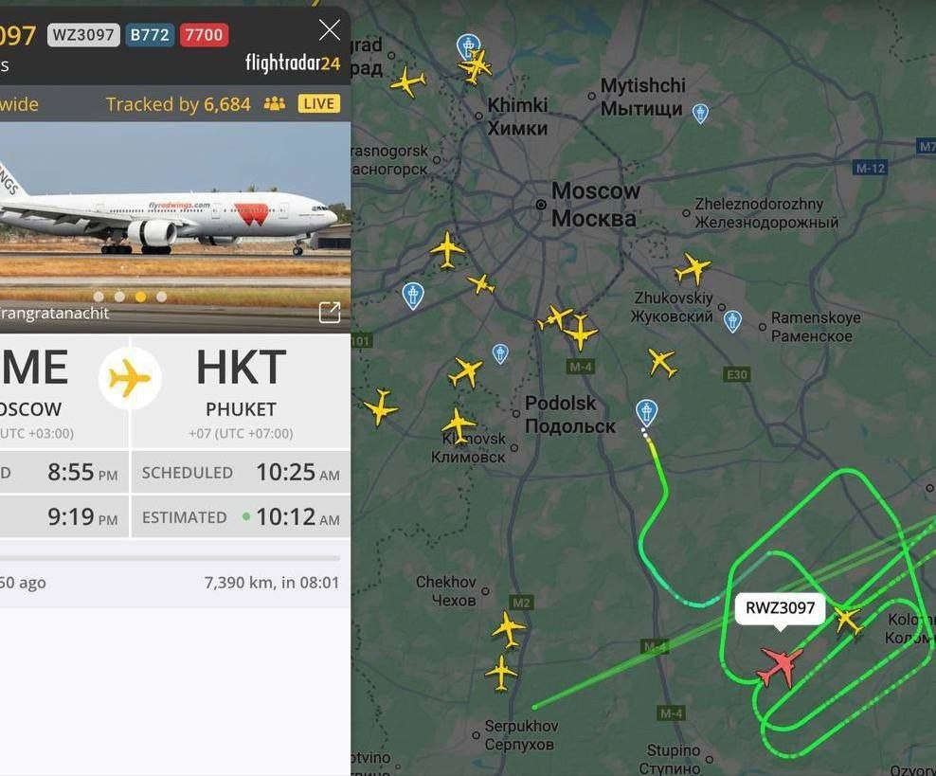936x776 pixels.
Task: Click the RWZ3097 callsign label on map
Action: pyautogui.click(x=780, y=608)
